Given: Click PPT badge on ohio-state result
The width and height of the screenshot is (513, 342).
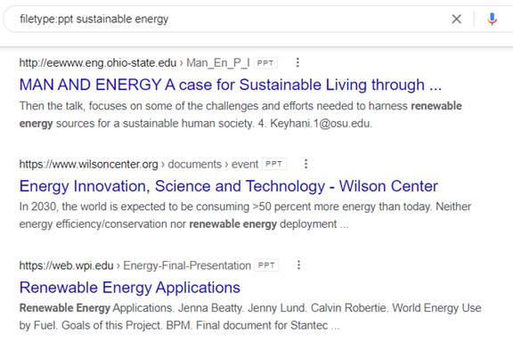Looking at the screenshot, I should (265, 63).
